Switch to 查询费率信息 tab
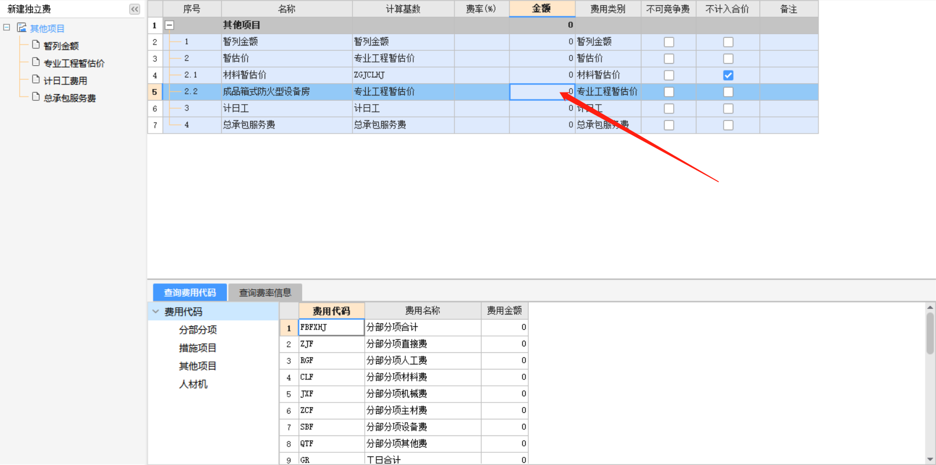The image size is (936, 465). point(265,293)
